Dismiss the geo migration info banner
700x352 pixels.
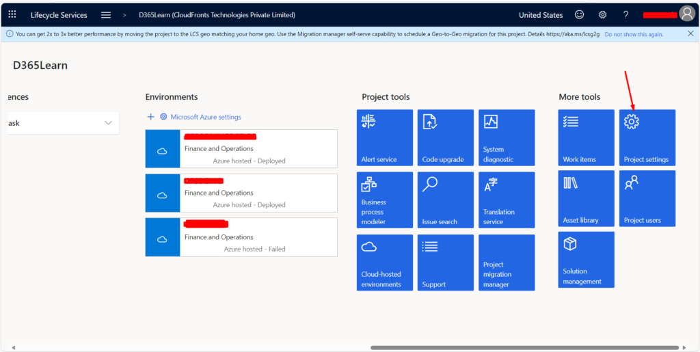click(690, 34)
